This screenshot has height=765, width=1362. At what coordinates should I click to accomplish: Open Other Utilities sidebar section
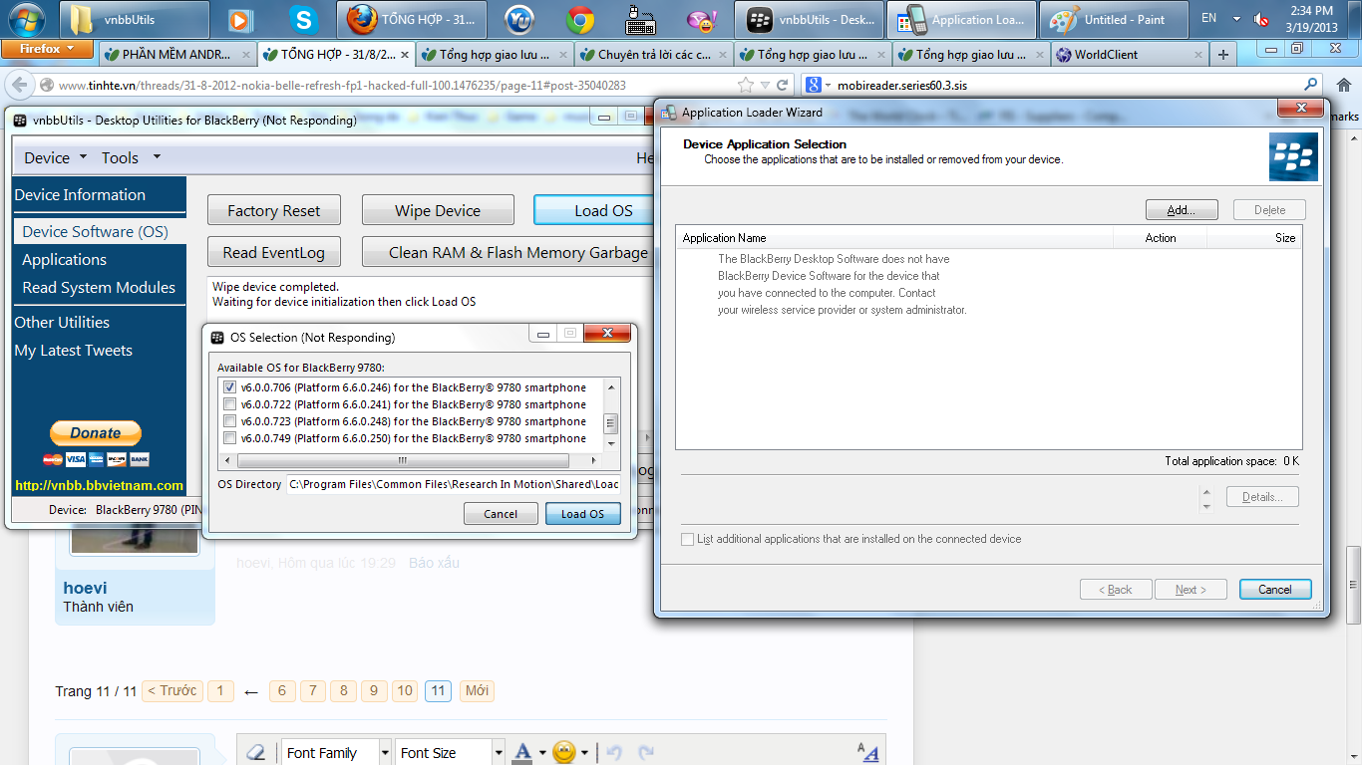[62, 322]
